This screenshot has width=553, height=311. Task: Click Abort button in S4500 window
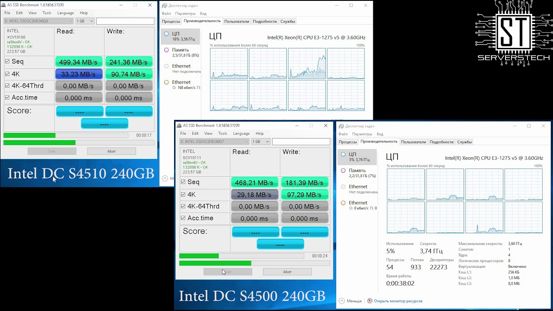pos(287,272)
